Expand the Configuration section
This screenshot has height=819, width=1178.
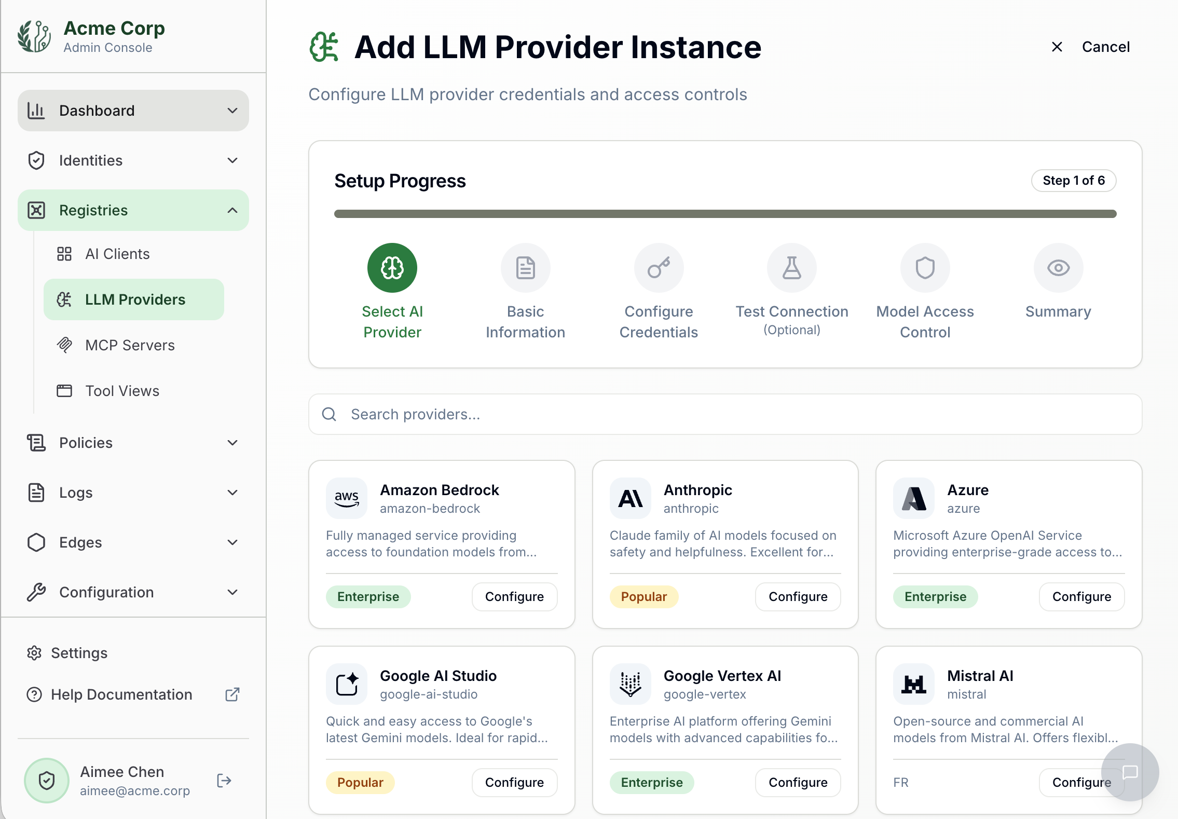[233, 592]
